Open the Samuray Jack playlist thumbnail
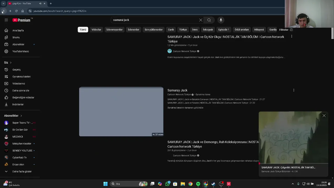334x188 pixels. (x=121, y=112)
